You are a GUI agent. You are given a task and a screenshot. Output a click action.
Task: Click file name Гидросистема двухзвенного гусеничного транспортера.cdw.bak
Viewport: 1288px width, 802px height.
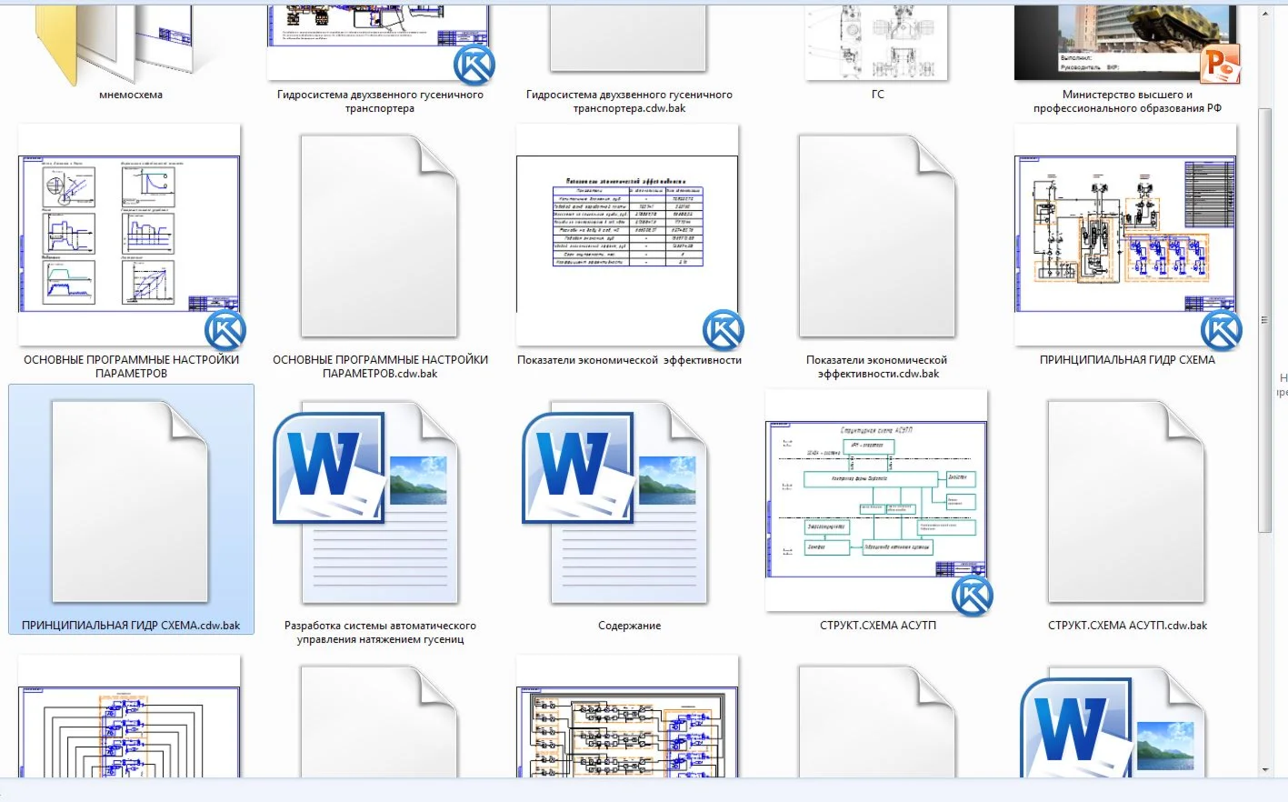tap(629, 101)
